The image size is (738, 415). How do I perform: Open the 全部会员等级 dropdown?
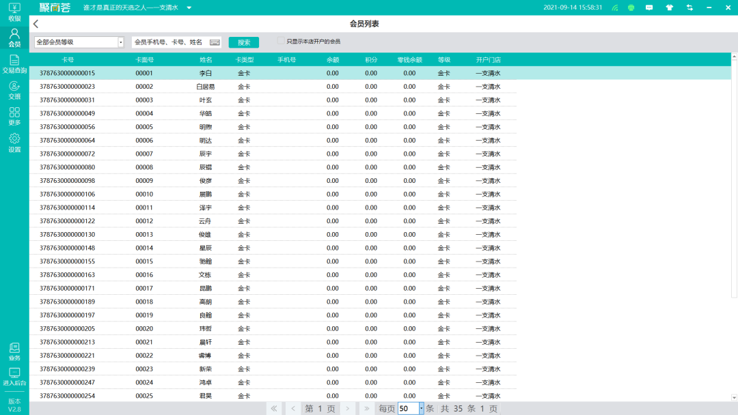77,42
